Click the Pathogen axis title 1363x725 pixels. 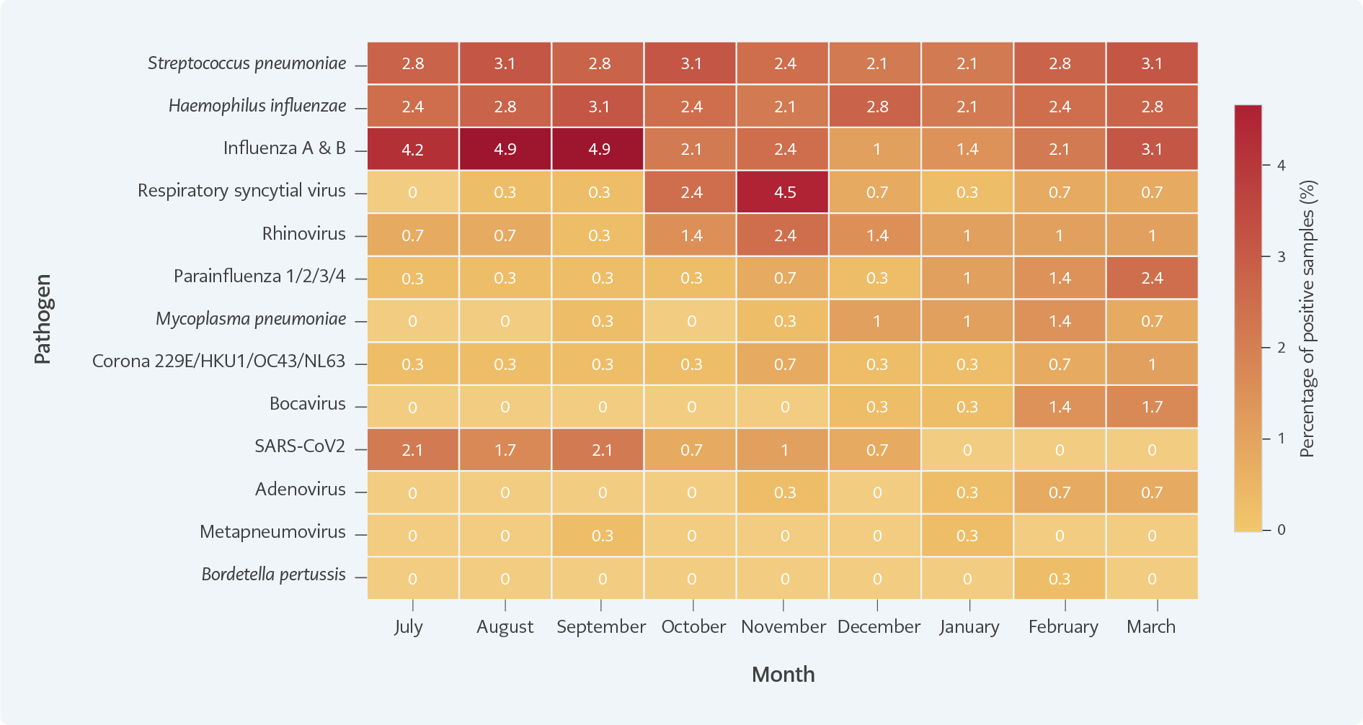tap(43, 319)
